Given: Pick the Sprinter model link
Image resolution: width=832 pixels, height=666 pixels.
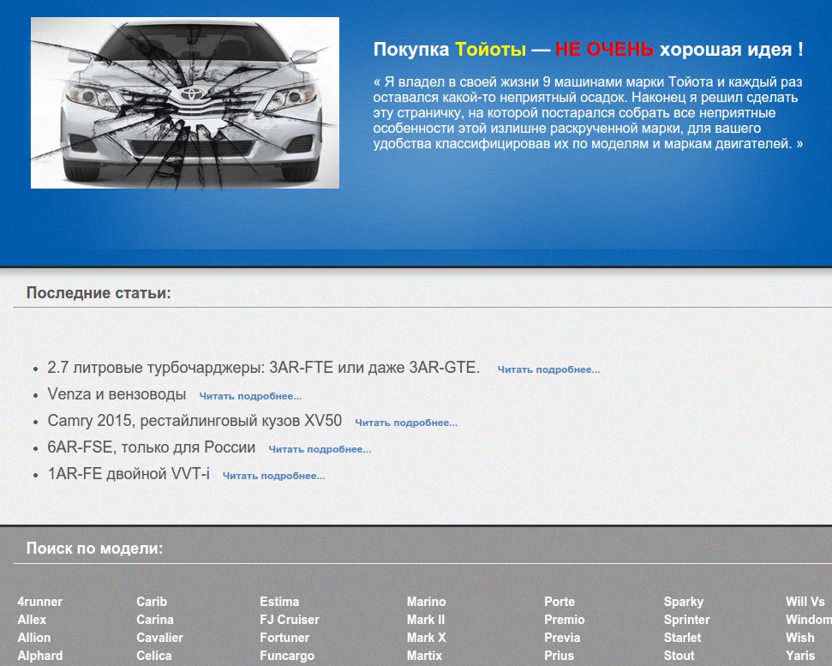Looking at the screenshot, I should pos(686,620).
